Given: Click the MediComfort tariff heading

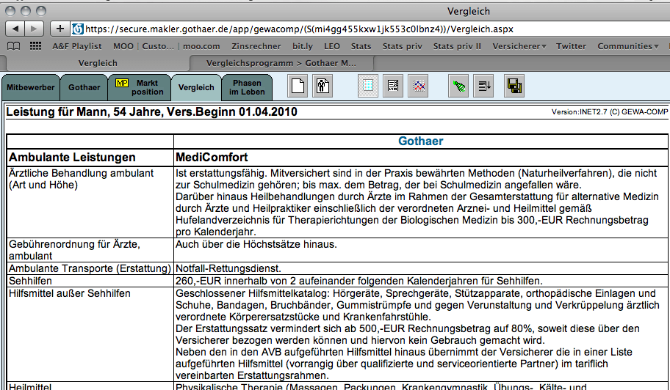Looking at the screenshot, I should coord(212,158).
